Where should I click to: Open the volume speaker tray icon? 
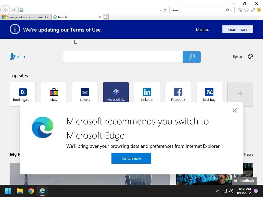[231, 191]
